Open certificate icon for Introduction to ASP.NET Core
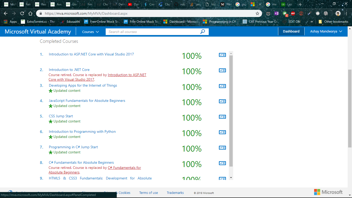 222,55
